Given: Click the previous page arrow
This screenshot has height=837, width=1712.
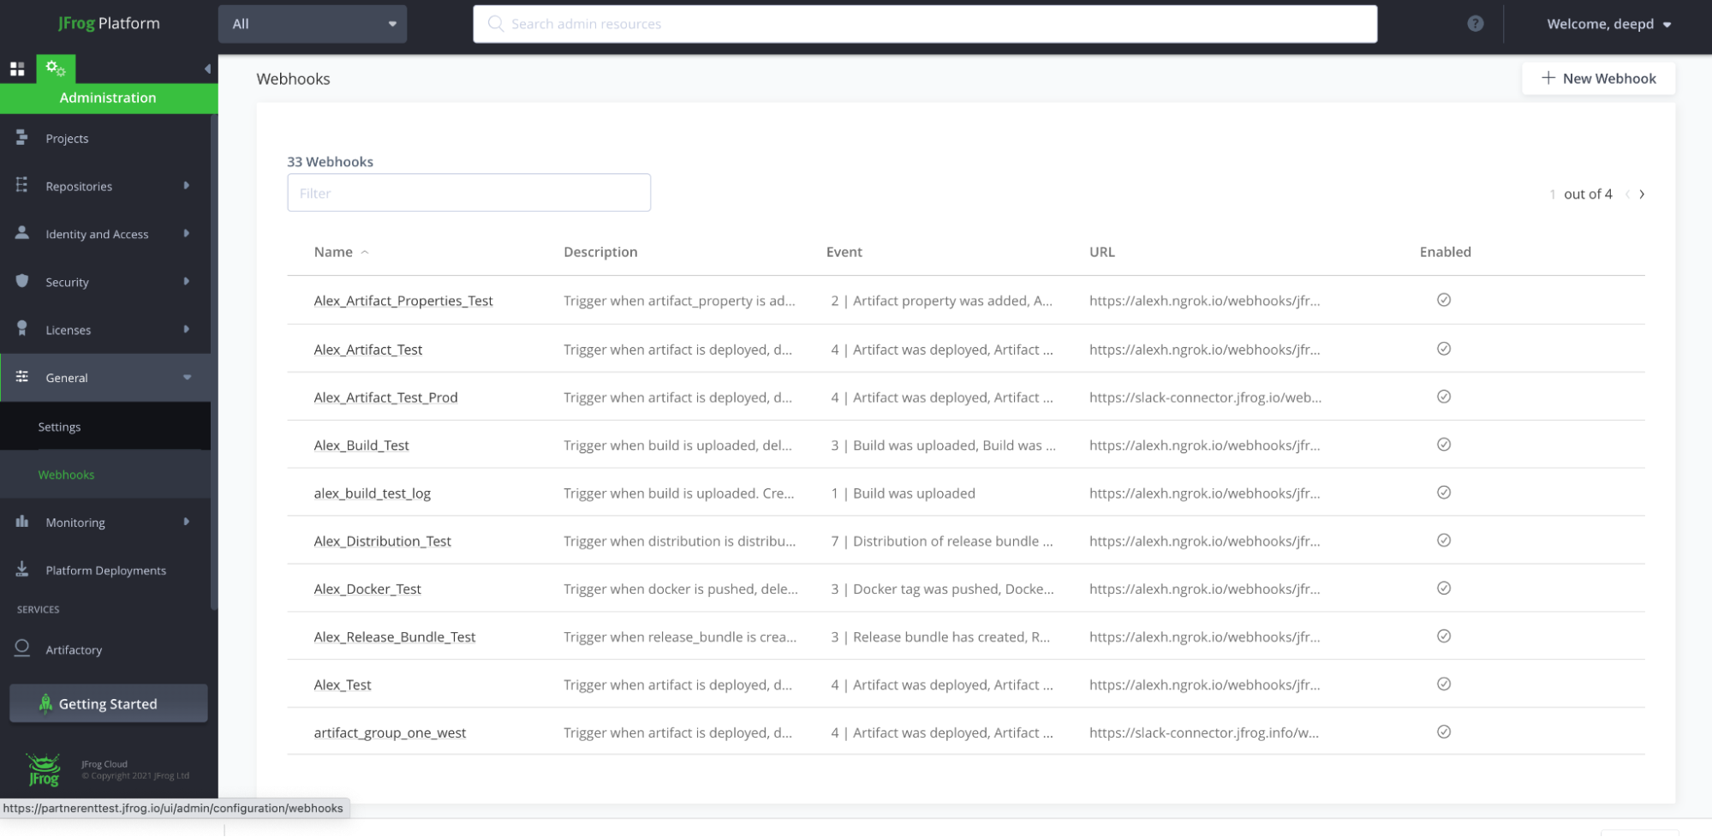Looking at the screenshot, I should [x=1626, y=194].
